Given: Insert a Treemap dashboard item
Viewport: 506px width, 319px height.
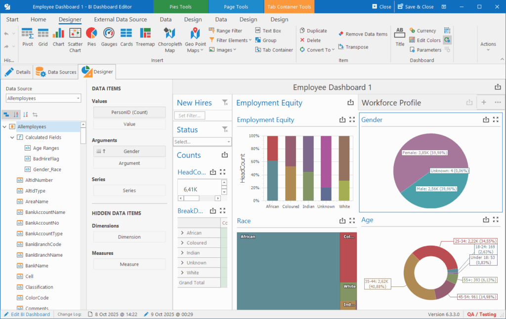Looking at the screenshot, I should coord(145,38).
